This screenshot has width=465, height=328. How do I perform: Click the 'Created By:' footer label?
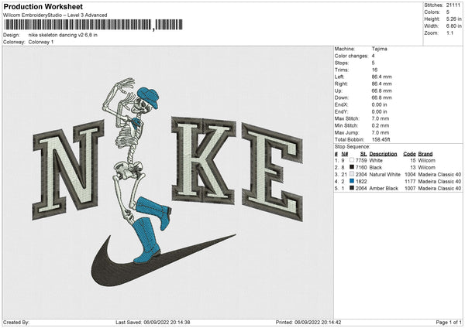(x=16, y=322)
